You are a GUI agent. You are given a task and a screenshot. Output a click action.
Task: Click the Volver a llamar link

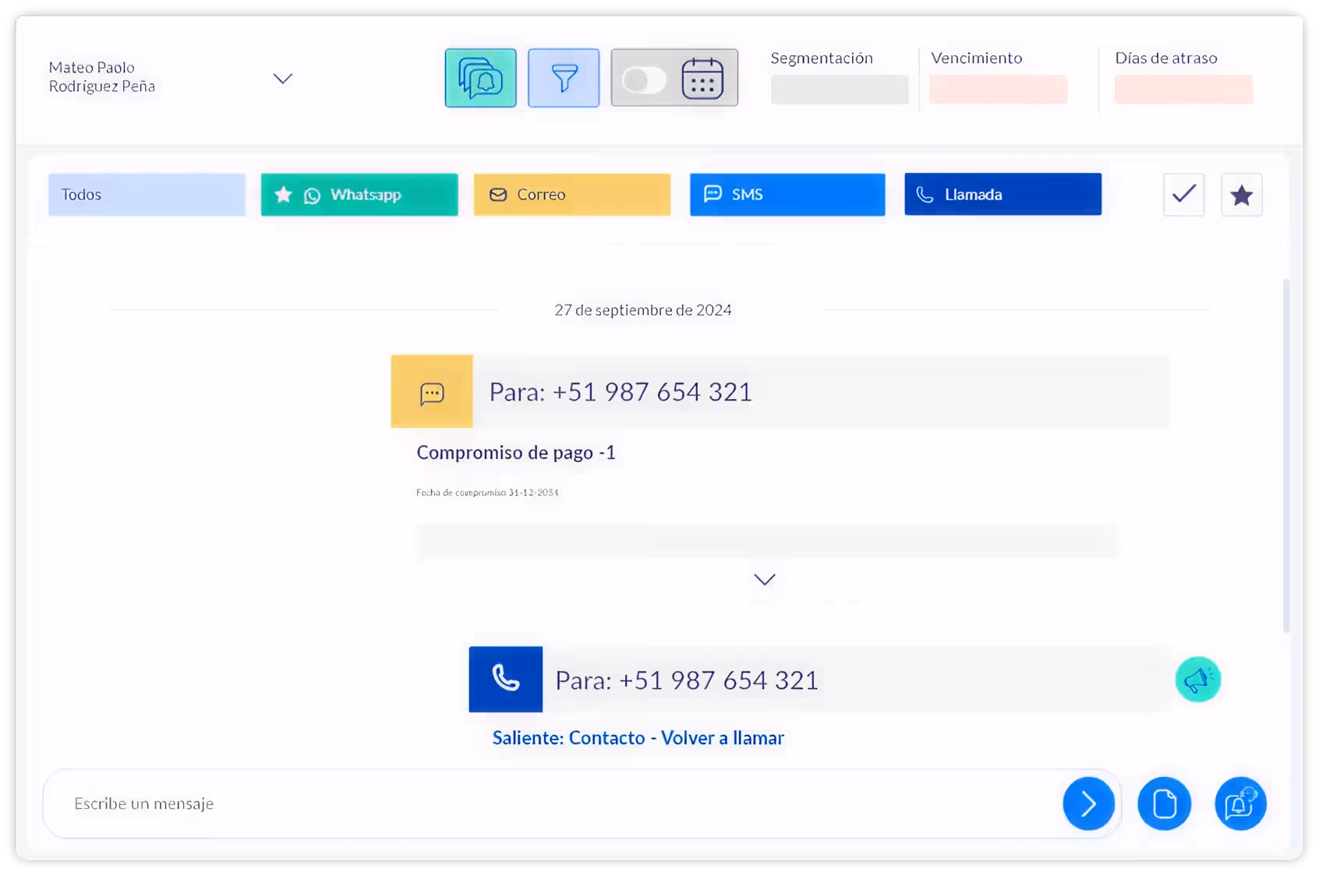pyautogui.click(x=723, y=737)
